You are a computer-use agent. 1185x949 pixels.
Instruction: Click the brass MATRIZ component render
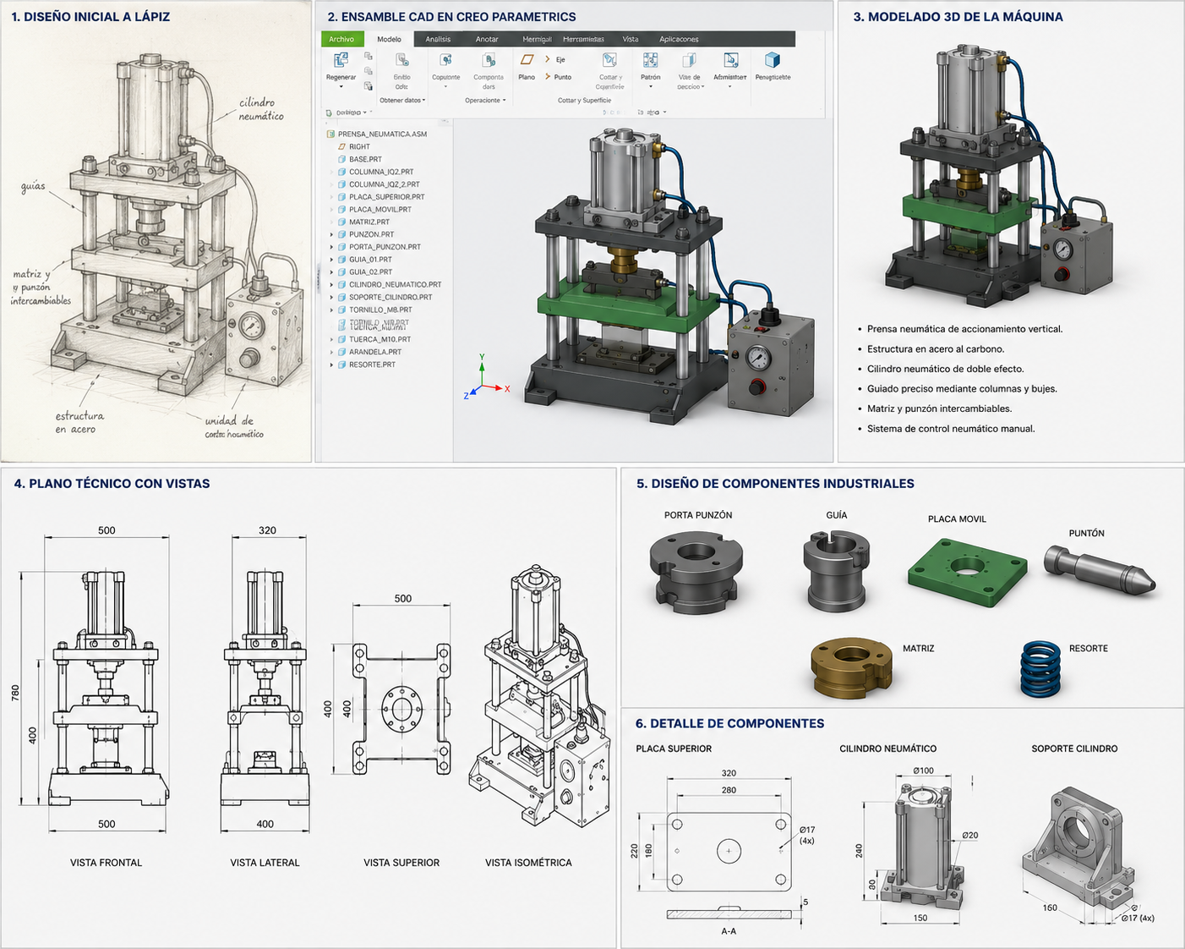(852, 667)
